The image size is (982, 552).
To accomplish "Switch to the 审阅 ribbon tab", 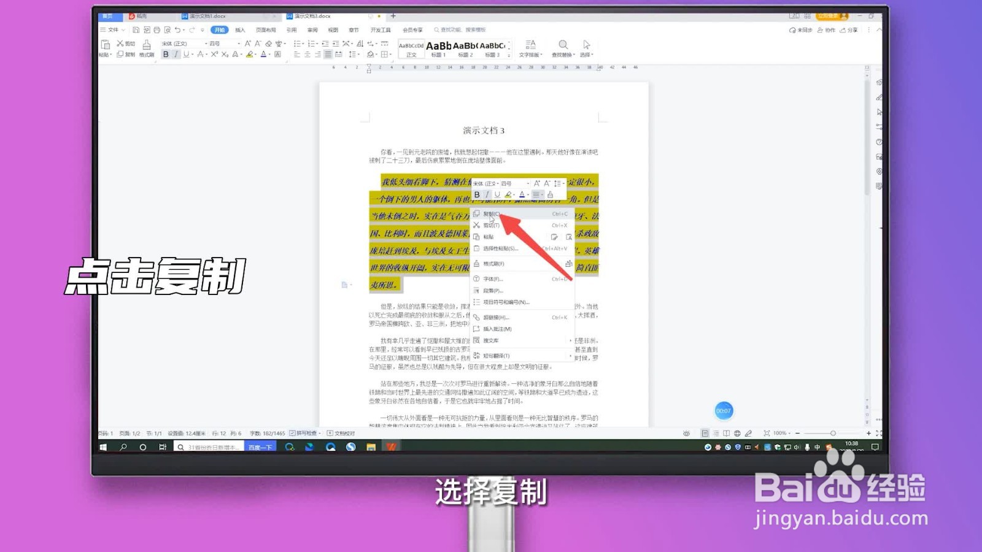I will pos(312,29).
